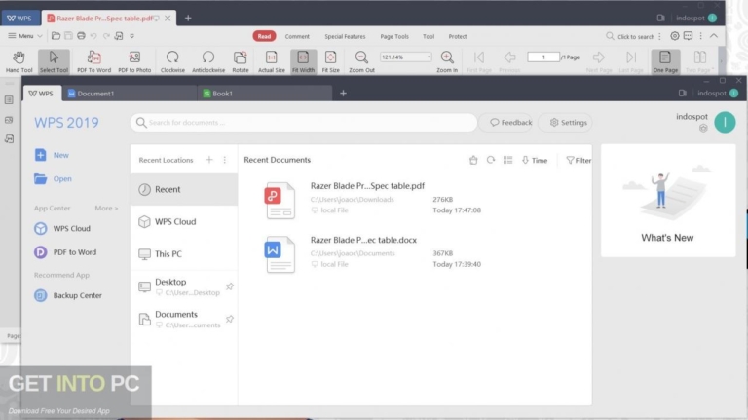The image size is (748, 420).
Task: Open WPS Cloud in App Center
Action: pyautogui.click(x=62, y=229)
